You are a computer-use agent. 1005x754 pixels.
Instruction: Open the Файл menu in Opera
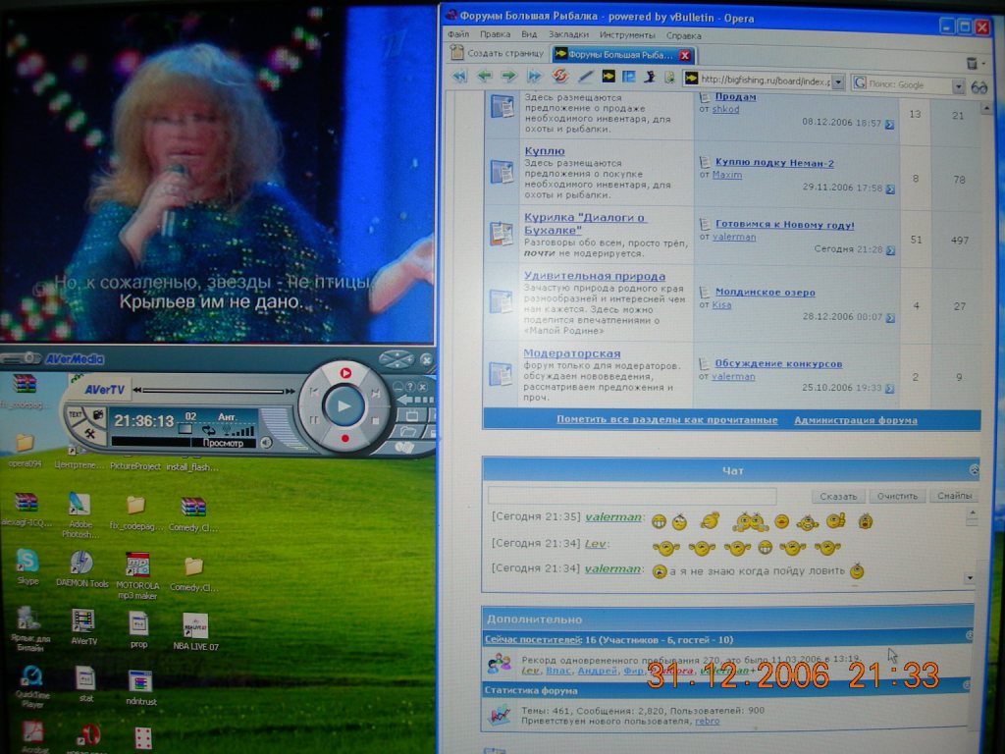click(x=458, y=34)
